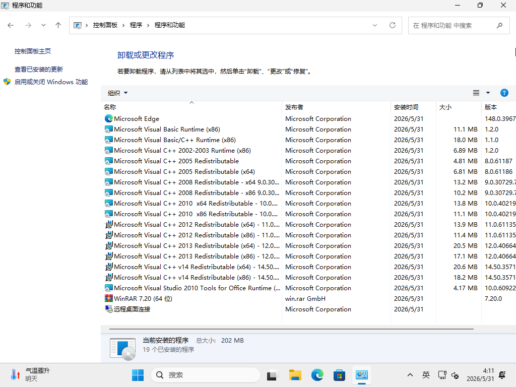Click the Control Panel taskbar icon

point(361,375)
